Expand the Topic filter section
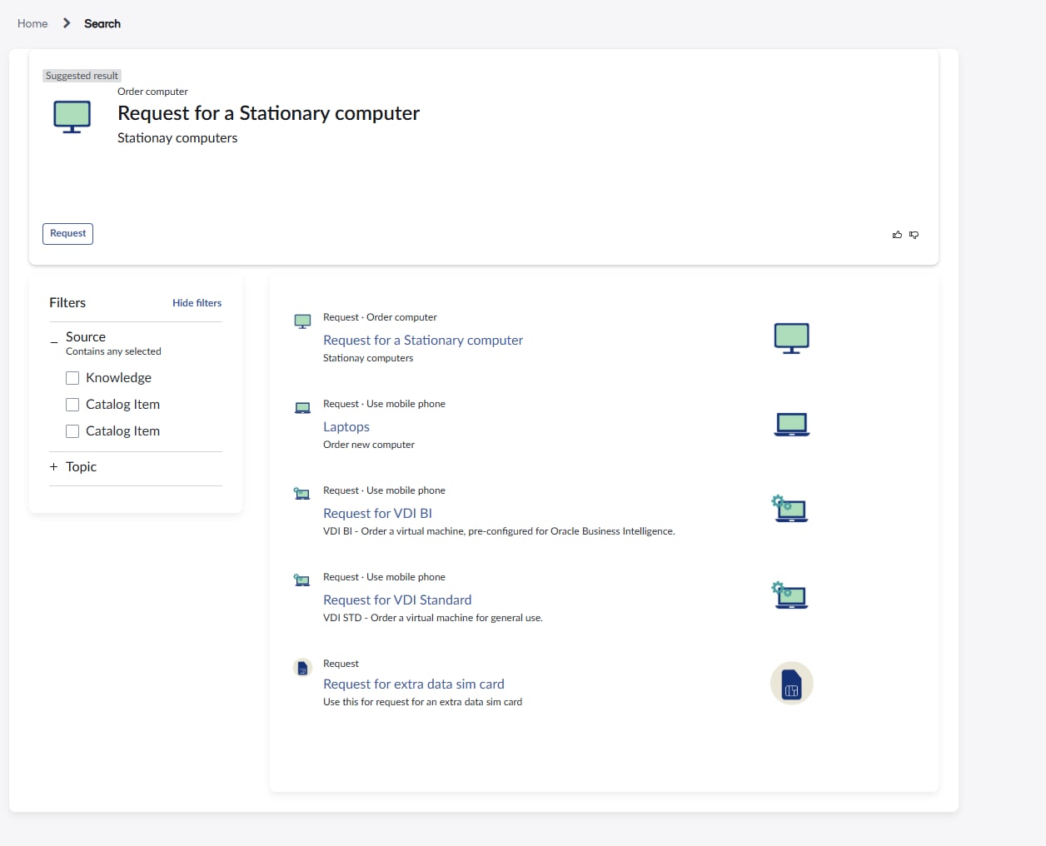This screenshot has width=1046, height=846. tap(54, 467)
